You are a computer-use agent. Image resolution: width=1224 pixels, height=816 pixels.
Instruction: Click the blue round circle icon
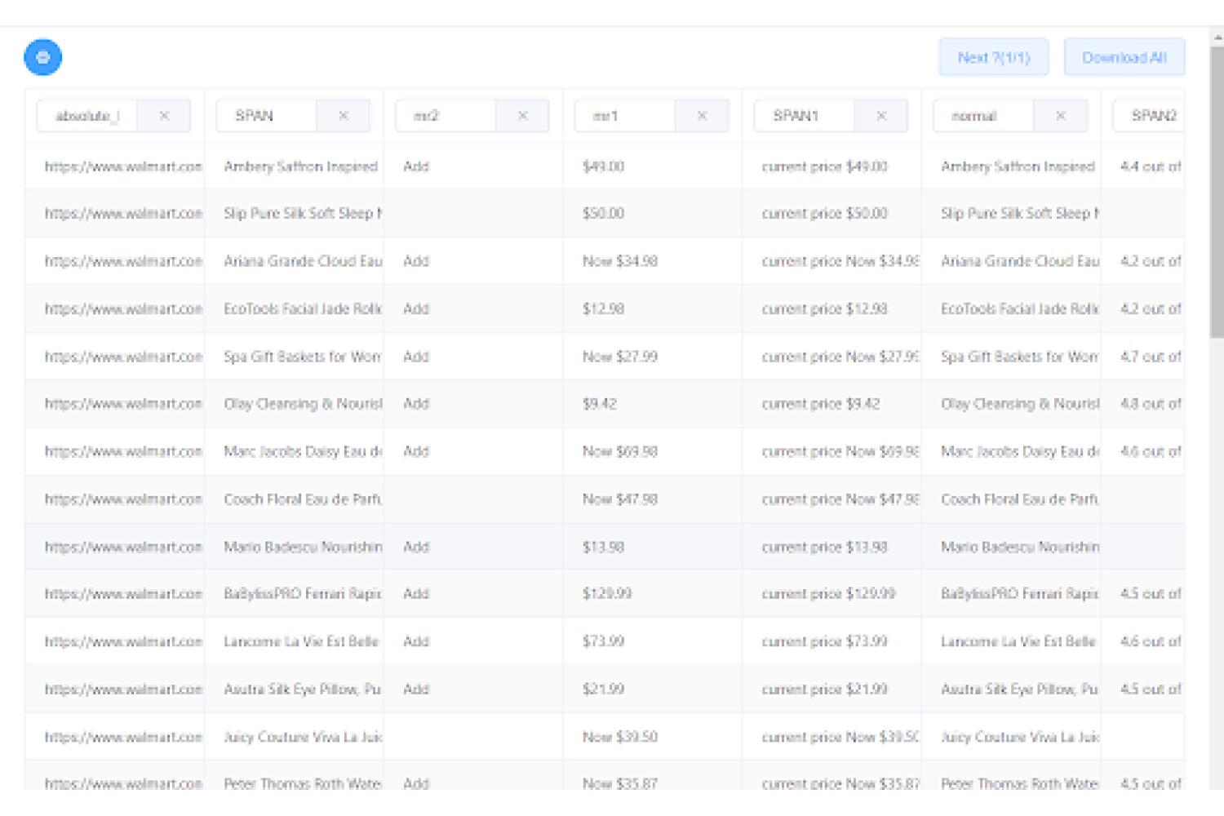click(x=43, y=57)
